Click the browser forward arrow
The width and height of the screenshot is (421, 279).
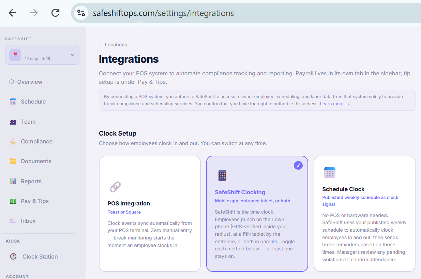click(34, 13)
